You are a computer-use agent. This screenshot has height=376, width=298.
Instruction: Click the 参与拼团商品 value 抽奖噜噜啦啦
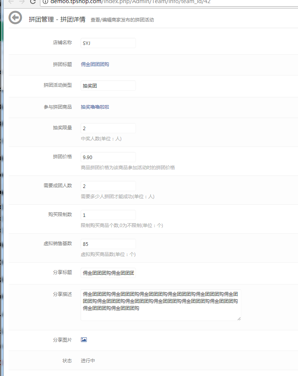coord(95,107)
